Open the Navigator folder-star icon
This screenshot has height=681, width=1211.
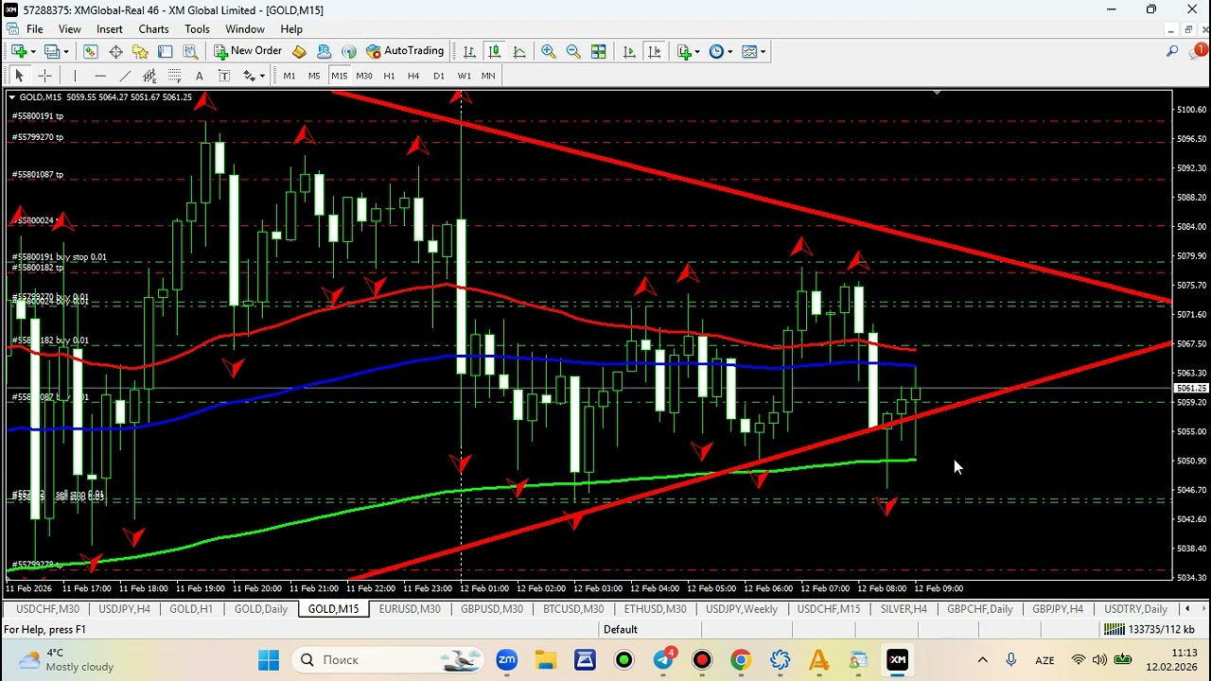140,51
